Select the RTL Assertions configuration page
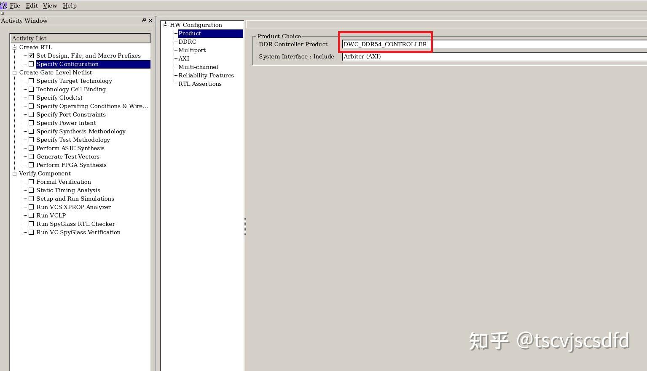Screen dimensions: 647x371 pos(200,84)
